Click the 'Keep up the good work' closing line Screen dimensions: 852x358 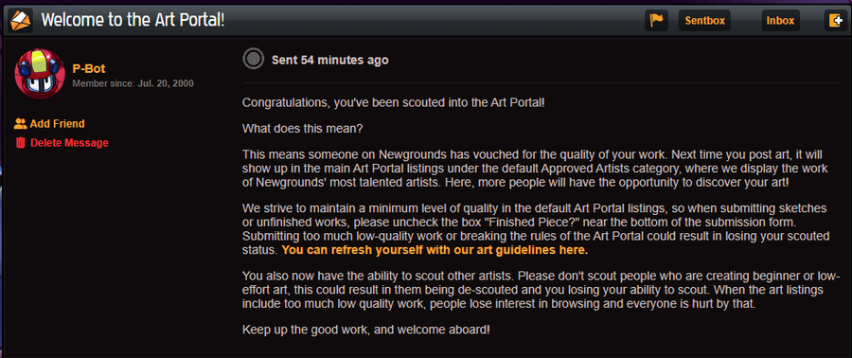366,330
